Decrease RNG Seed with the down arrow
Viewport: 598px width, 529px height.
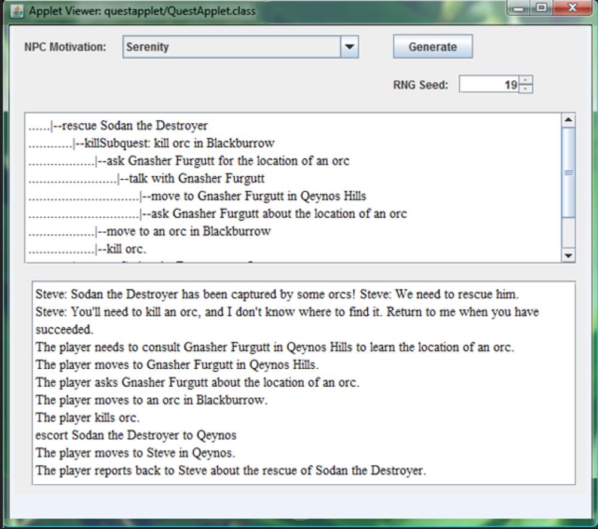[x=526, y=89]
